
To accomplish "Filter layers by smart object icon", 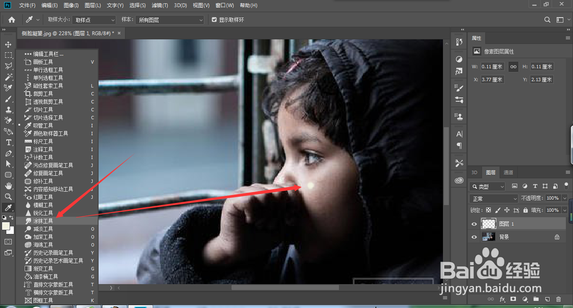I will [555, 186].
